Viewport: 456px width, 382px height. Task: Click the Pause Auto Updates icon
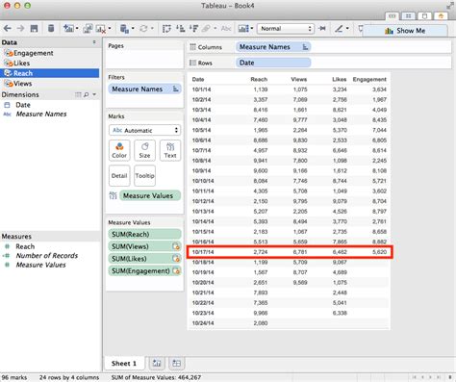pyautogui.click(x=124, y=29)
